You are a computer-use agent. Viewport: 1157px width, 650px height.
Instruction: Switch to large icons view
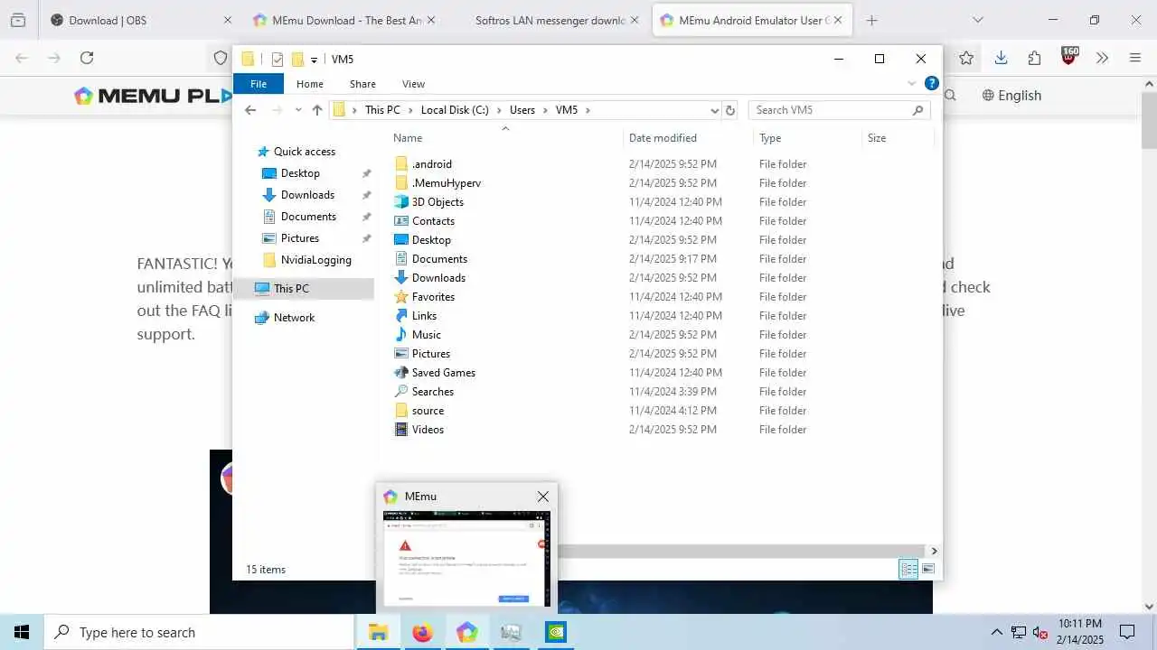(928, 569)
